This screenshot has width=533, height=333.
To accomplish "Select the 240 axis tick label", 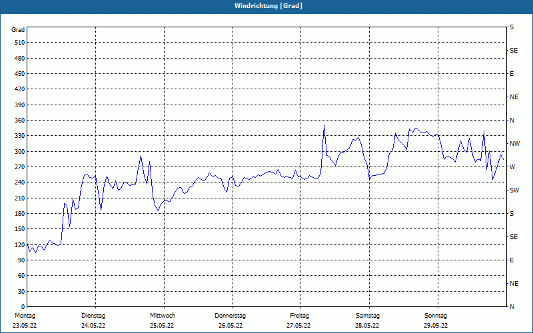I will click(20, 182).
